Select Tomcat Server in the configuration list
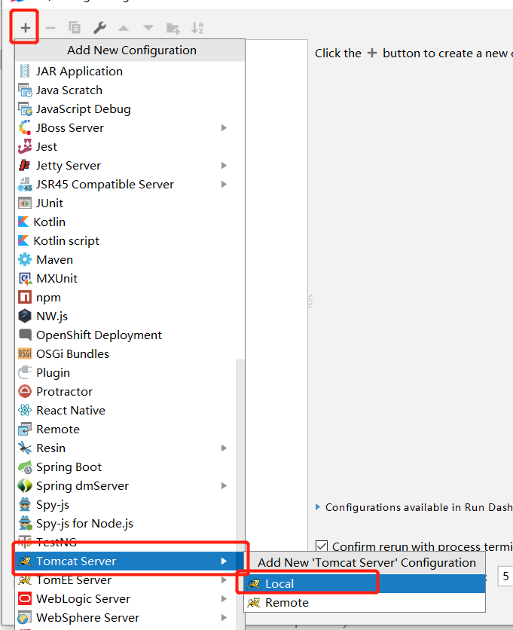Image resolution: width=513 pixels, height=630 pixels. tap(130, 561)
